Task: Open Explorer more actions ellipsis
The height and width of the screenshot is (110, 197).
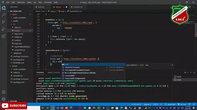Action: [x=30, y=7]
